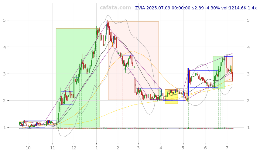Click left y-axis label 4
Screen dimensions: 260x153
(5, 47)
